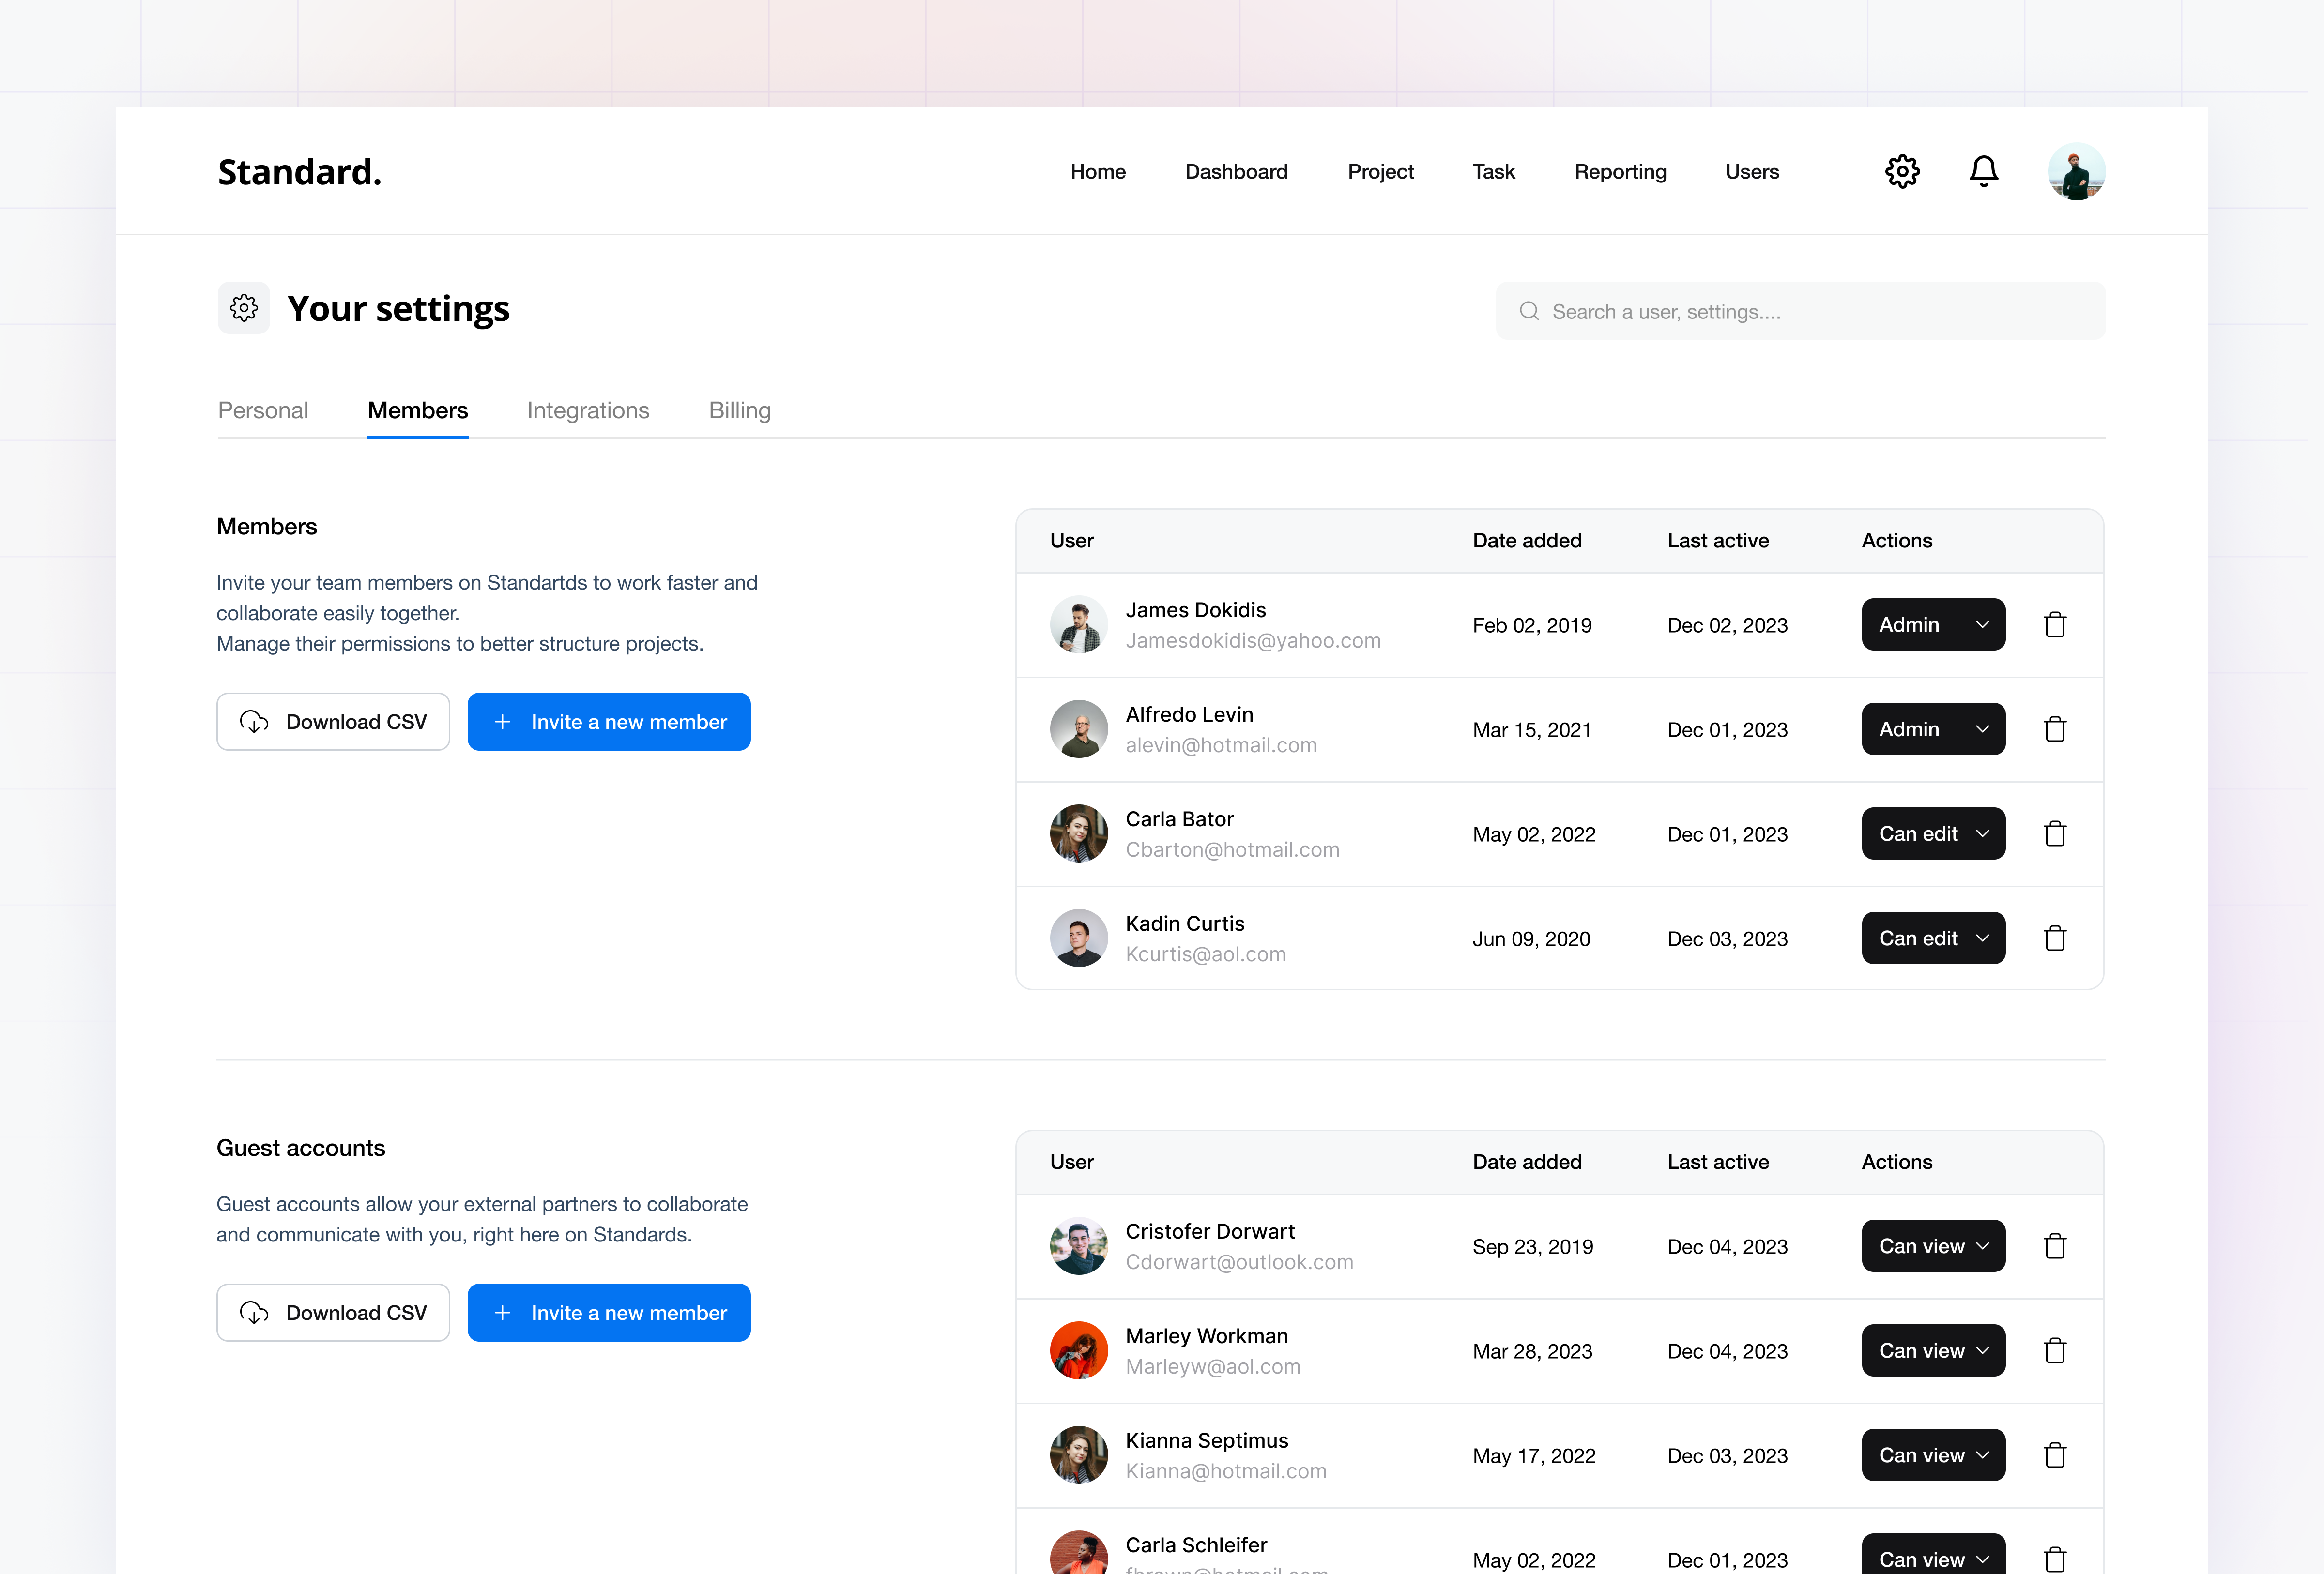Image resolution: width=2324 pixels, height=1574 pixels.
Task: Delete Kianna Septimus guest account
Action: pyautogui.click(x=2056, y=1455)
